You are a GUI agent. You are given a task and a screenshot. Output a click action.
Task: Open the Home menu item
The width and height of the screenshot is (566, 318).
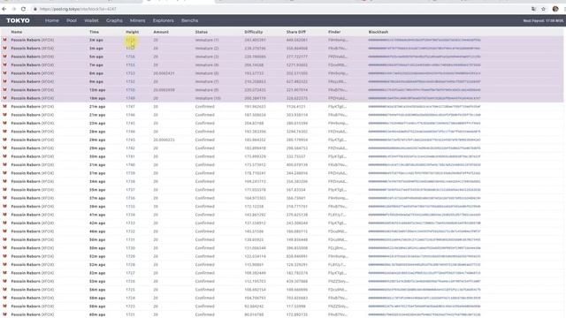pyautogui.click(x=52, y=20)
